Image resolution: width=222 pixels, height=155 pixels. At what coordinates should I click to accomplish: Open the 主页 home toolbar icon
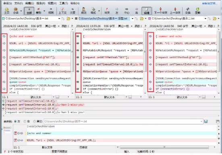(x=7, y=11)
